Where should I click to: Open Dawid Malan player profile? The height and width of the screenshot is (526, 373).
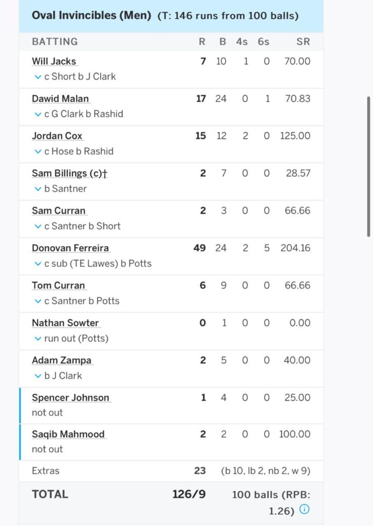coord(61,99)
